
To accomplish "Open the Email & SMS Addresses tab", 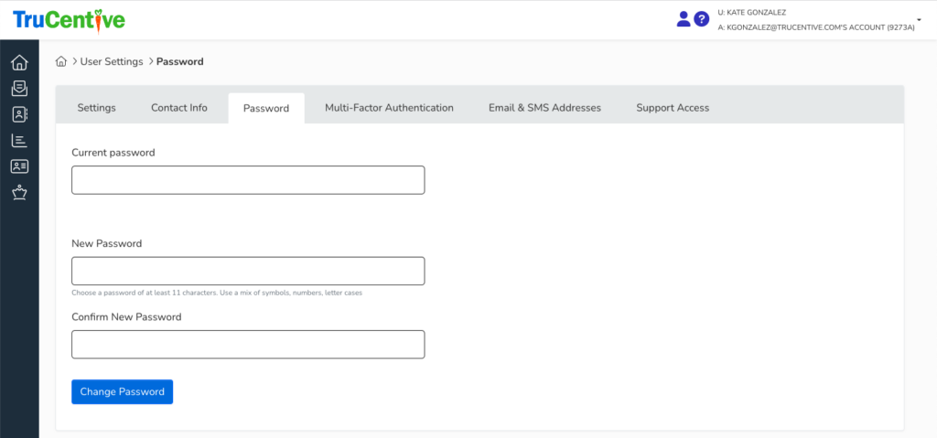I will tap(544, 108).
